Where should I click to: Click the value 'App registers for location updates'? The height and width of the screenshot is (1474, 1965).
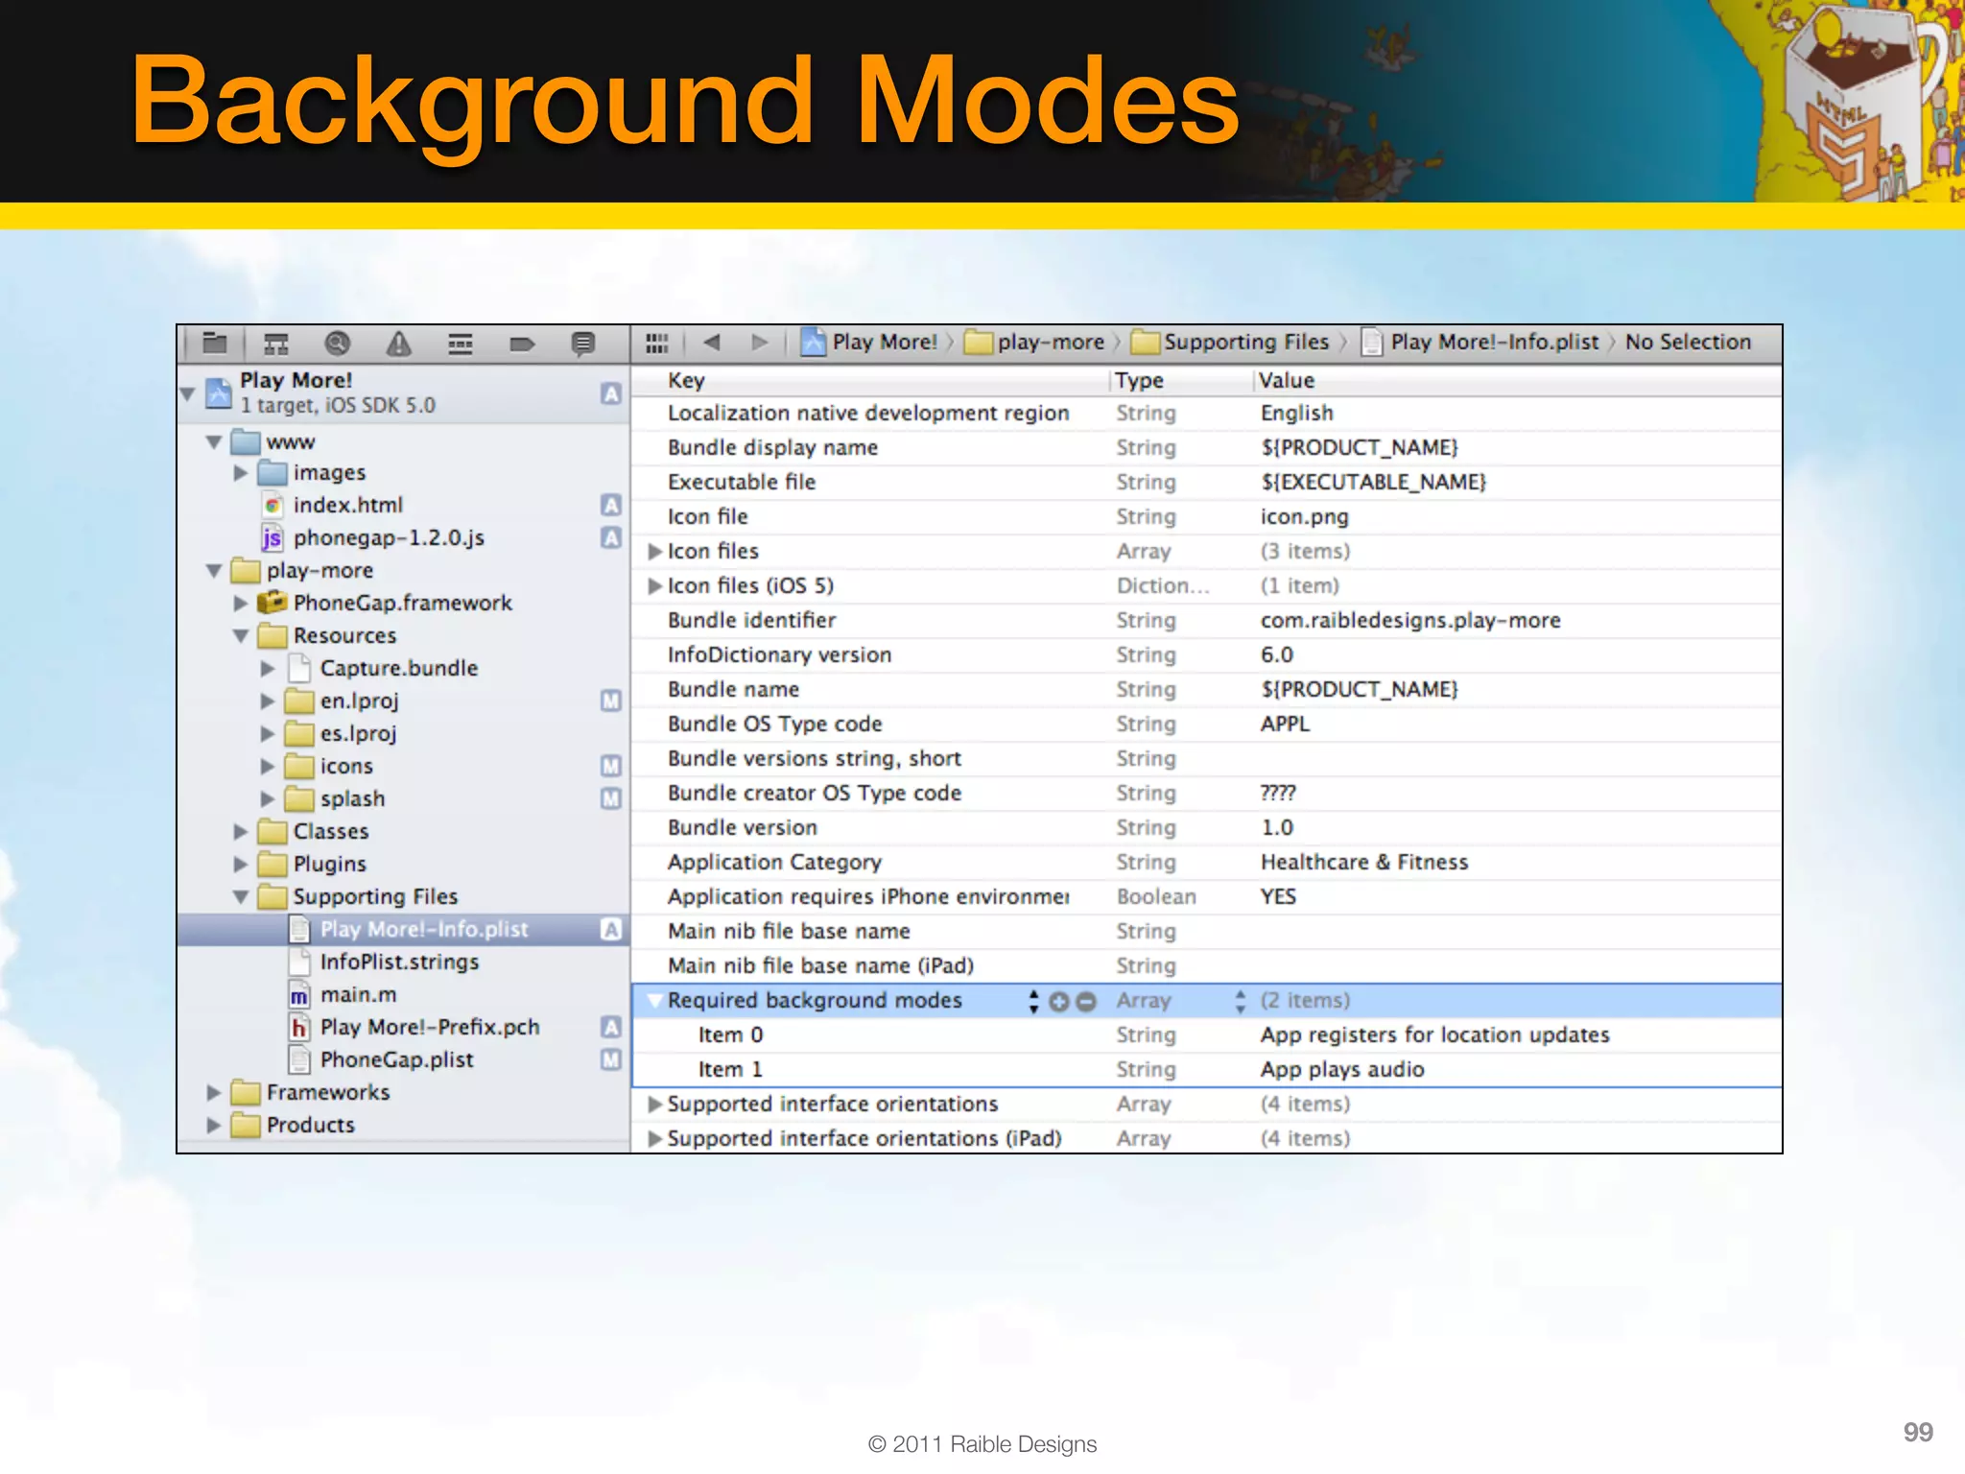(1435, 1035)
